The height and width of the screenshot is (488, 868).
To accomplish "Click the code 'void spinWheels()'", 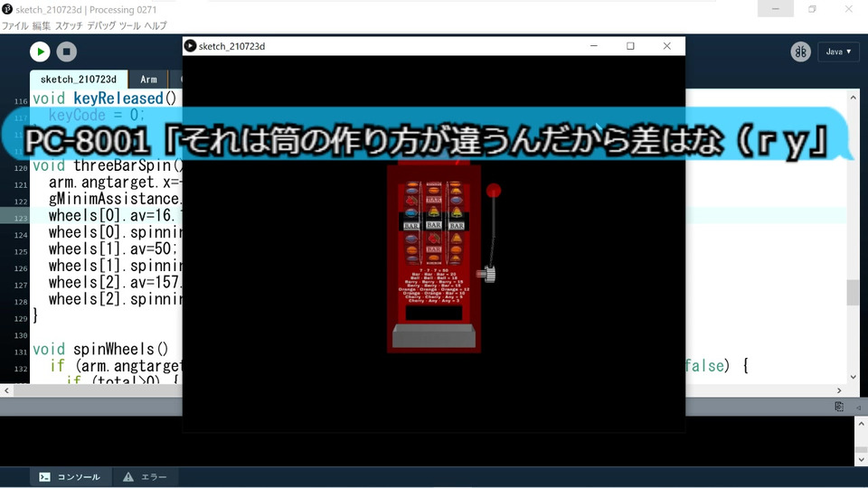I will (100, 349).
